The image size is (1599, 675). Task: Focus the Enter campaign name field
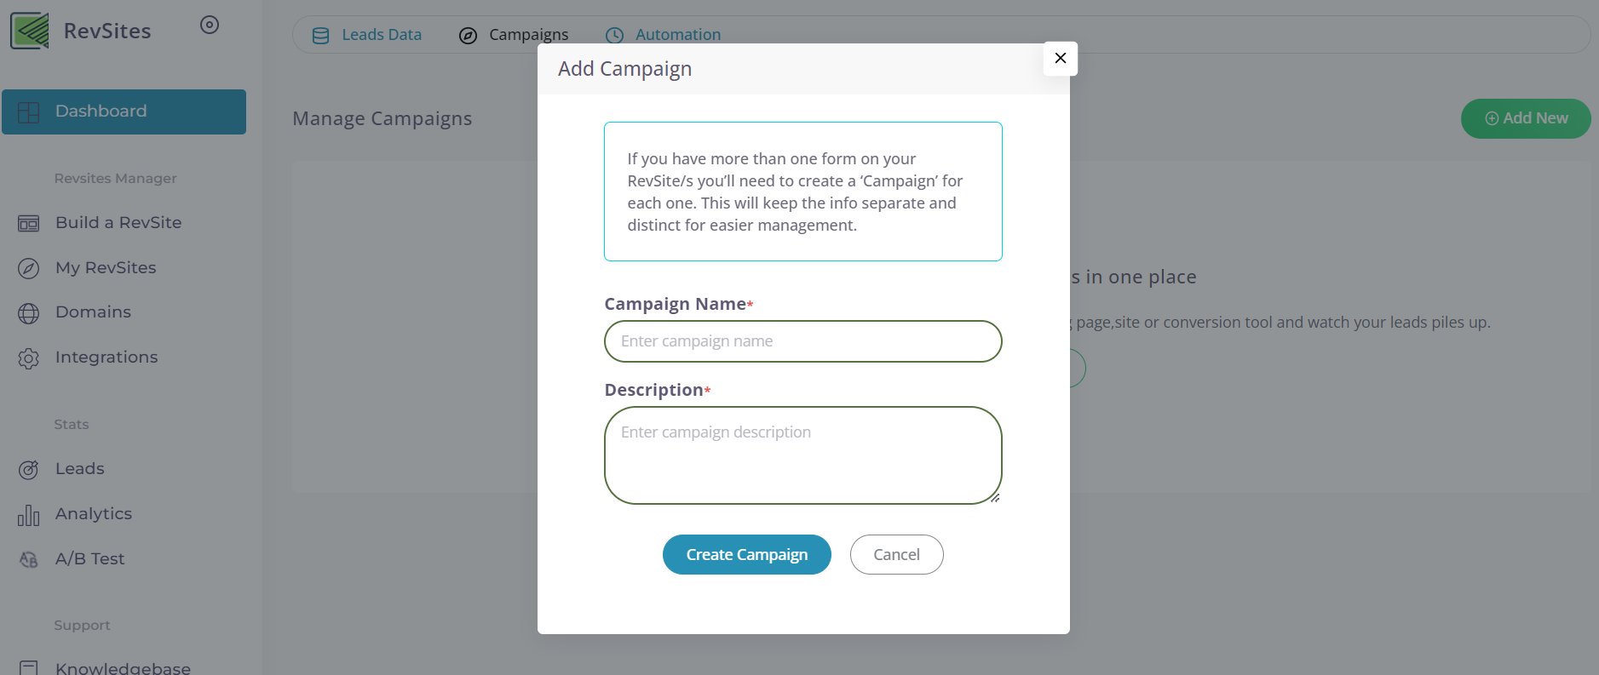802,340
